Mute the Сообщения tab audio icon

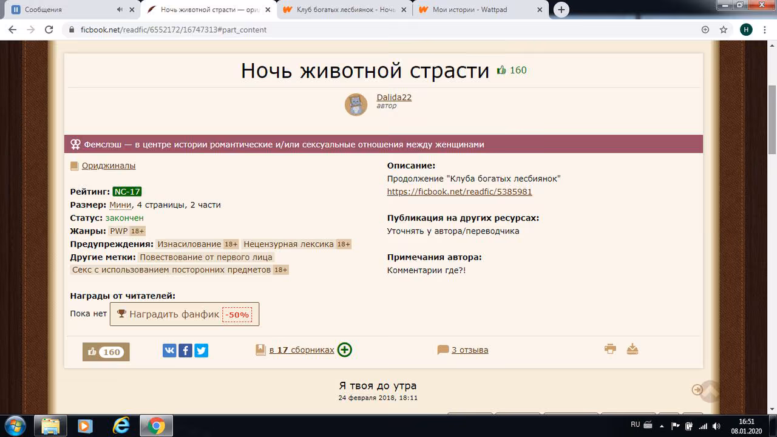(119, 10)
